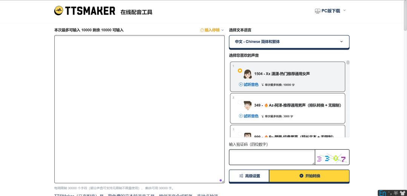This screenshot has height=196, width=407.
Task: Click voice name 1504 - Xx 潇潇-热门推荐通用女声
Action: coord(282,74)
